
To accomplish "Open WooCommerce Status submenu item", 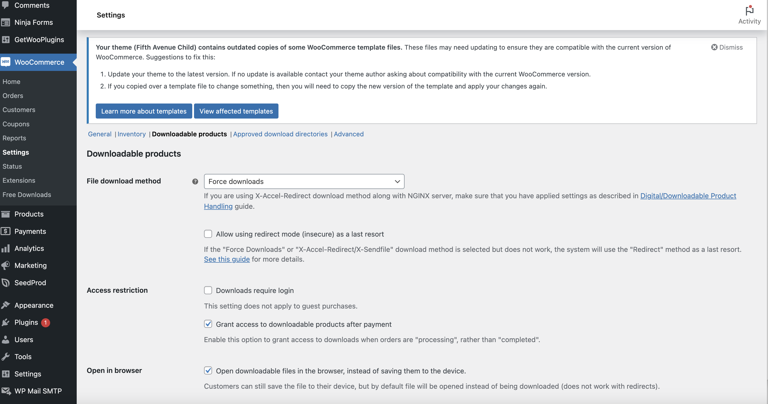I will (x=12, y=166).
